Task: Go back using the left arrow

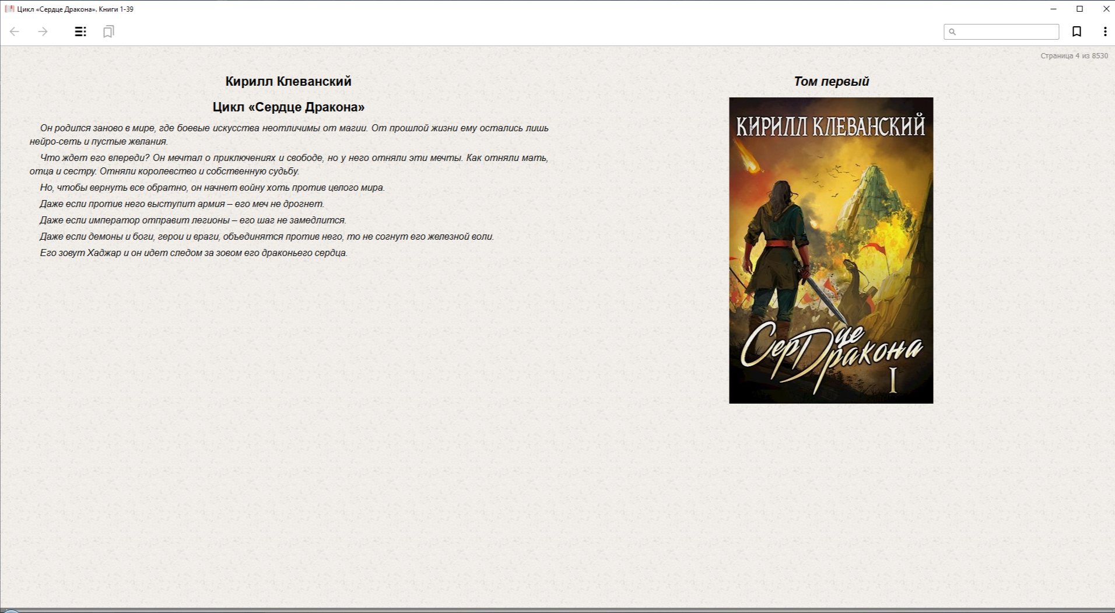Action: tap(15, 31)
